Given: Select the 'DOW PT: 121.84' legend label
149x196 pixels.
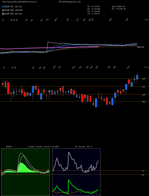Looking at the screenshot, I should (x=13, y=14).
